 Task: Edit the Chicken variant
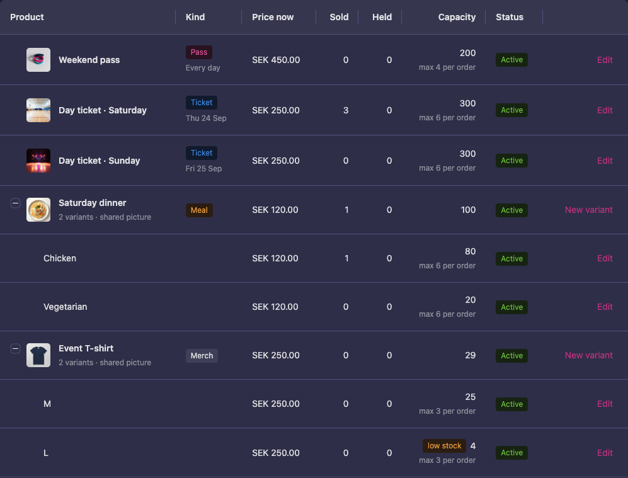tap(605, 258)
